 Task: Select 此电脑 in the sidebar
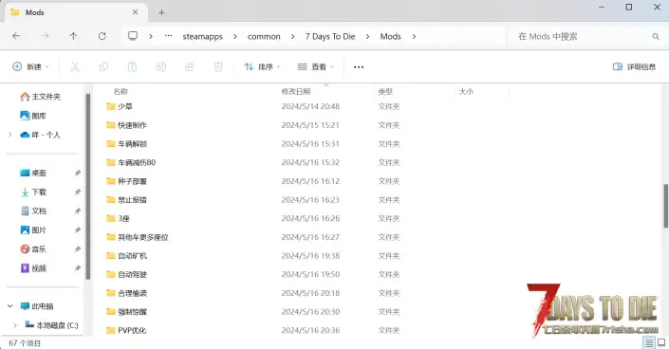37,306
